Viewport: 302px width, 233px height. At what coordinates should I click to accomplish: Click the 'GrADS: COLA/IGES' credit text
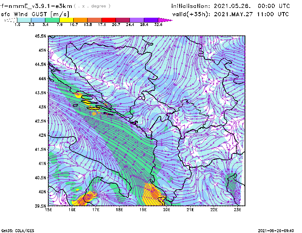click(x=18, y=231)
